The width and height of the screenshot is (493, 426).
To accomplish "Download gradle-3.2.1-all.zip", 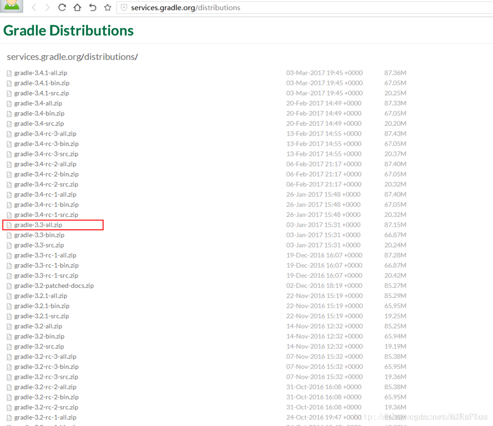I will click(x=40, y=296).
